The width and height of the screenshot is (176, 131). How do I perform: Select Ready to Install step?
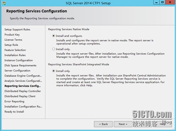point(14,112)
